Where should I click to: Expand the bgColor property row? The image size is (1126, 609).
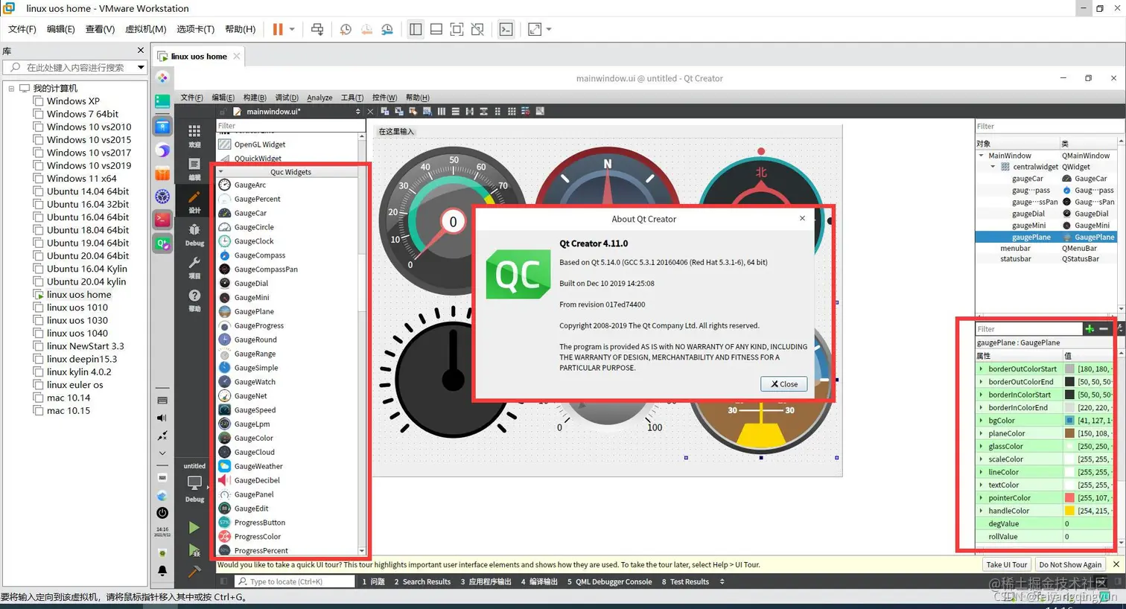981,421
